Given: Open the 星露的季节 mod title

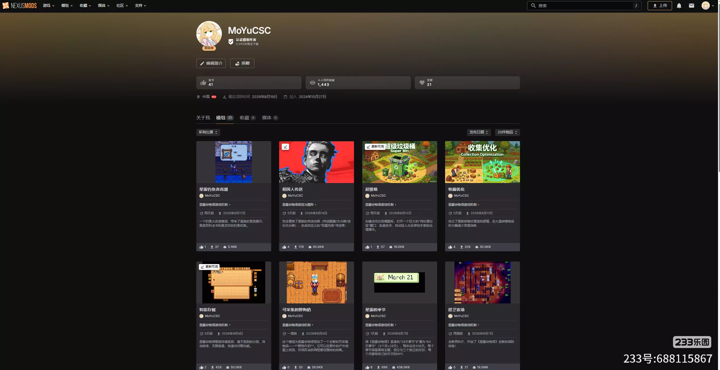Looking at the screenshot, I should pyautogui.click(x=375, y=310).
